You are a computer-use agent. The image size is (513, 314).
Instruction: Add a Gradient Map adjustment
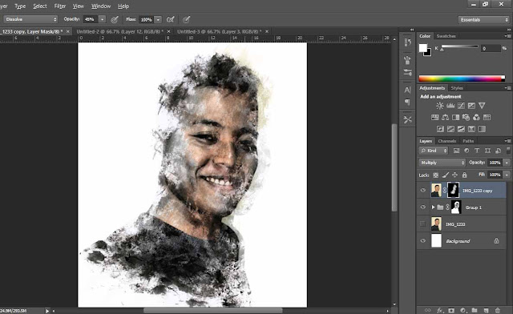pyautogui.click(x=482, y=129)
